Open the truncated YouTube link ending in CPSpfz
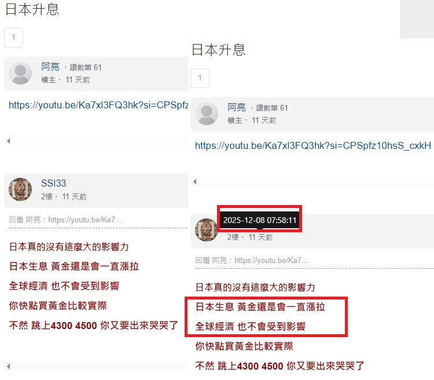434x380 pixels. tap(98, 105)
